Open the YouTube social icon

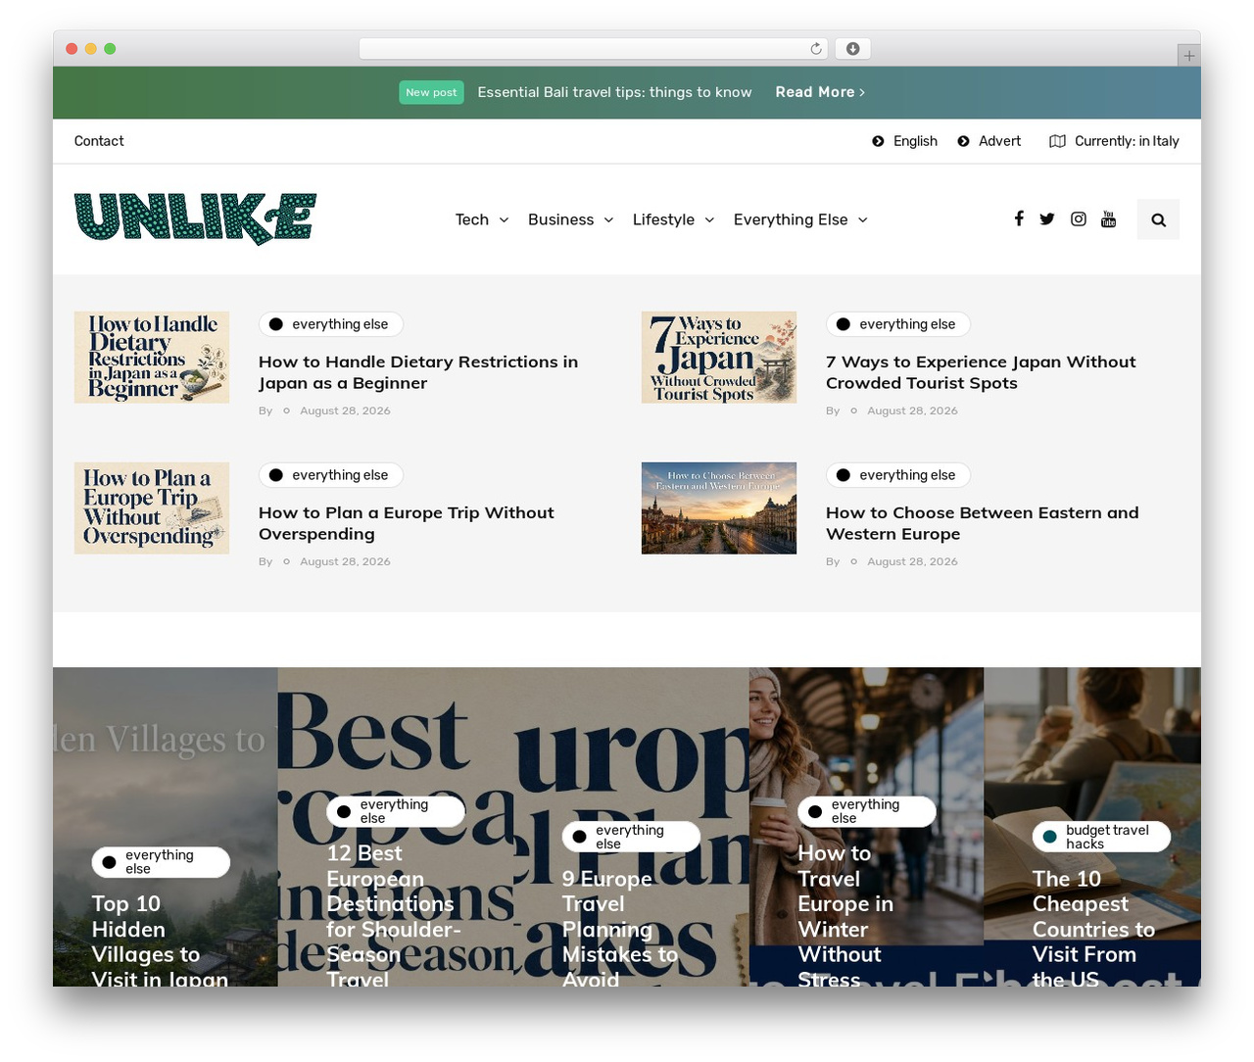coord(1108,218)
